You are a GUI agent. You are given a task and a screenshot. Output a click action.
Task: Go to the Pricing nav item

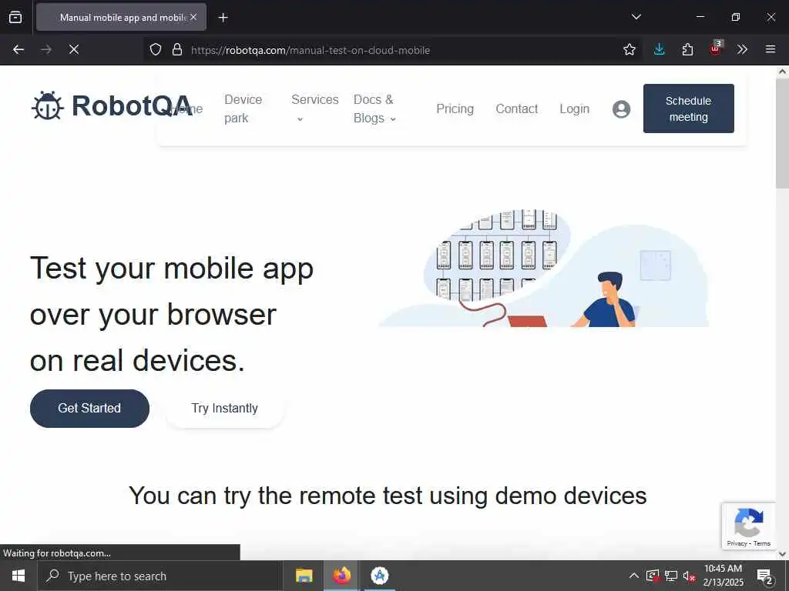click(x=455, y=109)
